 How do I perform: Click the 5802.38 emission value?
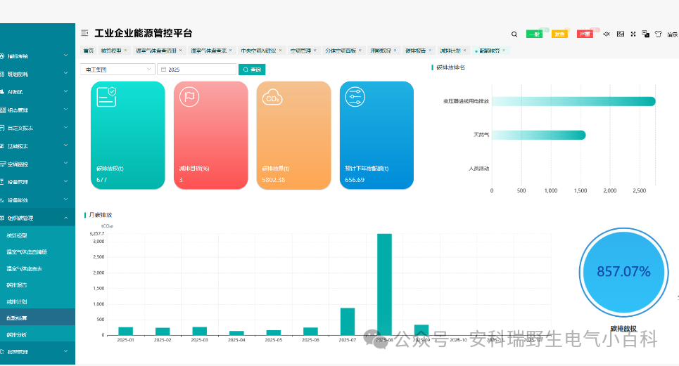274,180
